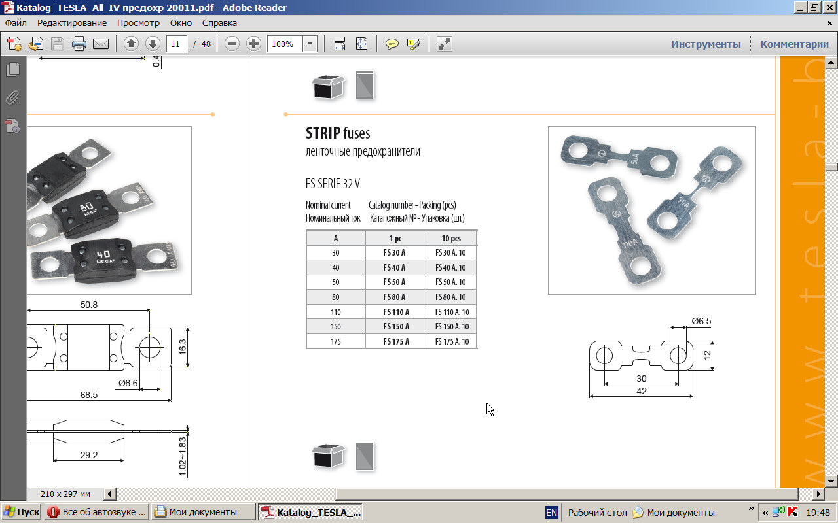Open the Attachments paperclip panel
This screenshot has height=523, width=838.
click(12, 98)
